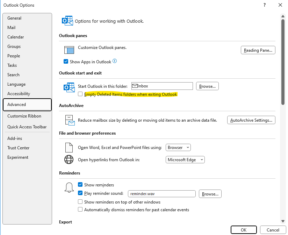Click the globe icon for hyperlinks setting
This screenshot has height=235, width=288.
69,159
